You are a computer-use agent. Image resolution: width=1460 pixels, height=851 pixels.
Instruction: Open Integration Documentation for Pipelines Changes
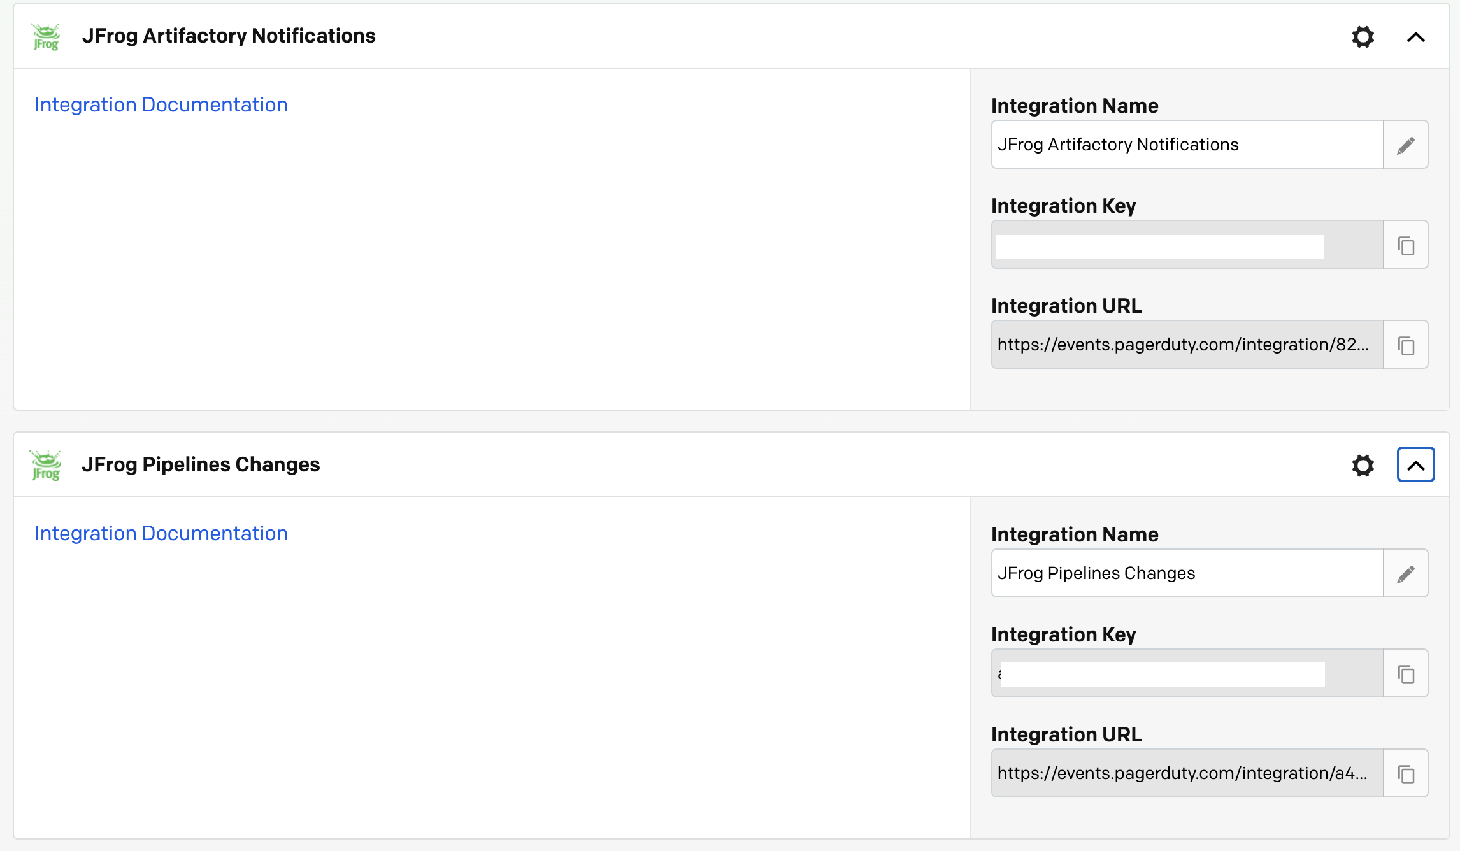[x=161, y=533]
